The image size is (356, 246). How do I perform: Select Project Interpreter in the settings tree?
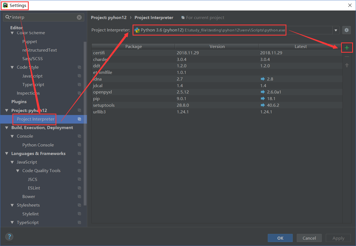(36, 119)
